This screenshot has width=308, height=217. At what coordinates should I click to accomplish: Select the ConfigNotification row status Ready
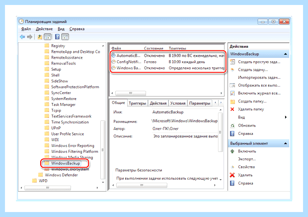click(x=150, y=62)
